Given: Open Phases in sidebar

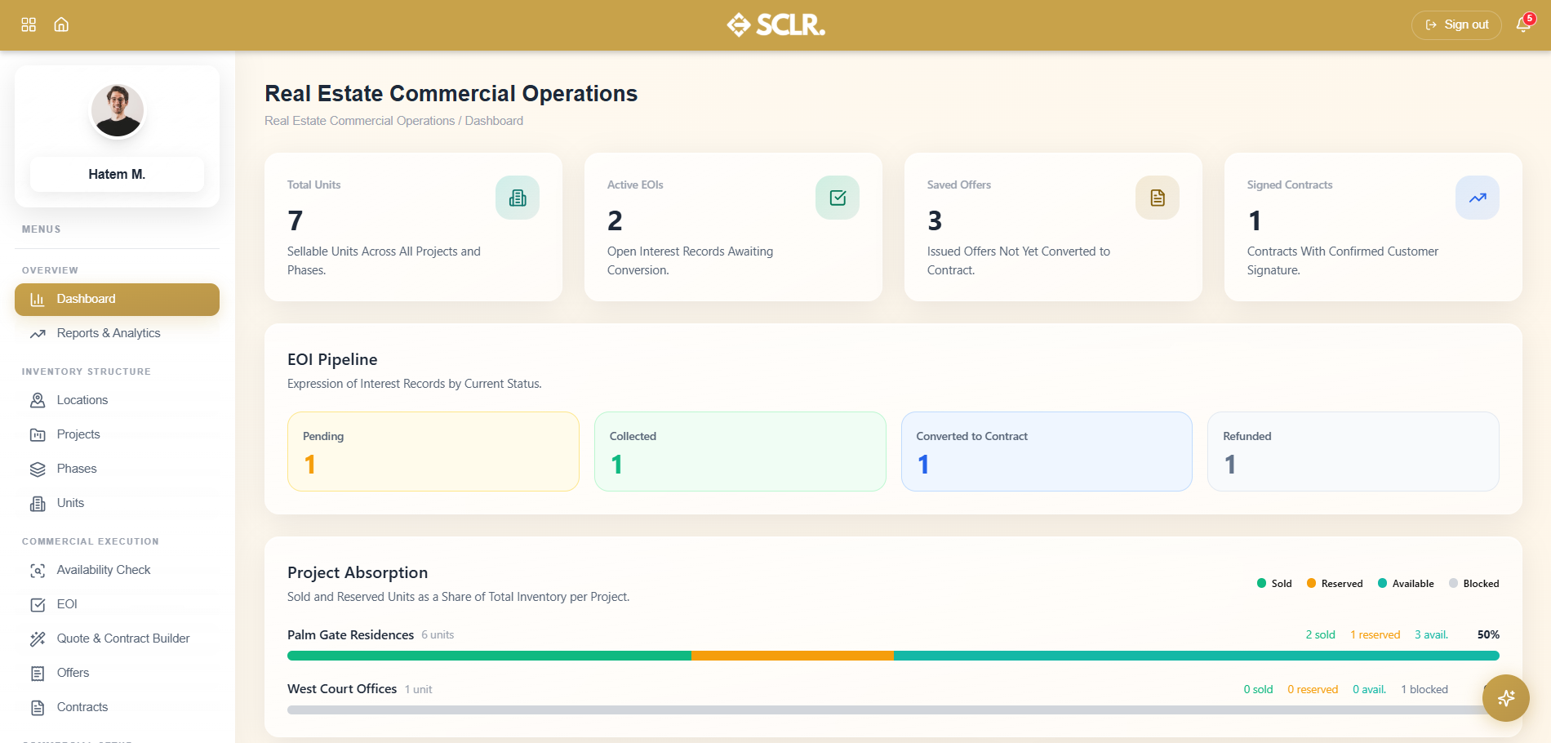Looking at the screenshot, I should point(117,469).
